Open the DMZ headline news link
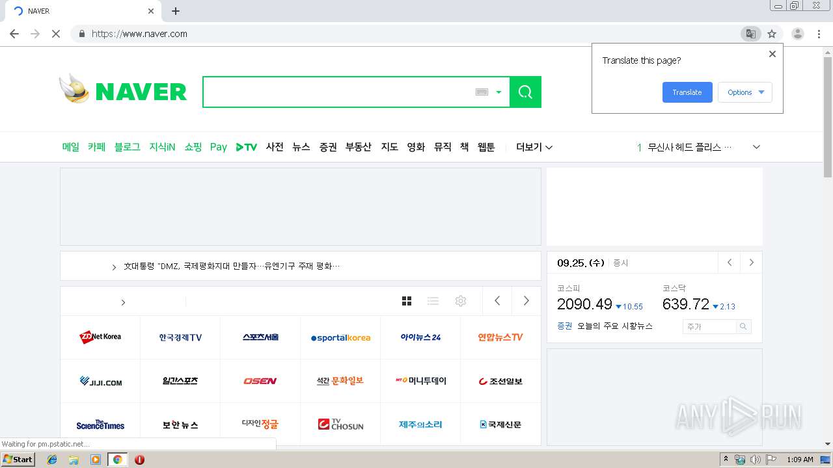Image resolution: width=833 pixels, height=468 pixels. point(232,266)
